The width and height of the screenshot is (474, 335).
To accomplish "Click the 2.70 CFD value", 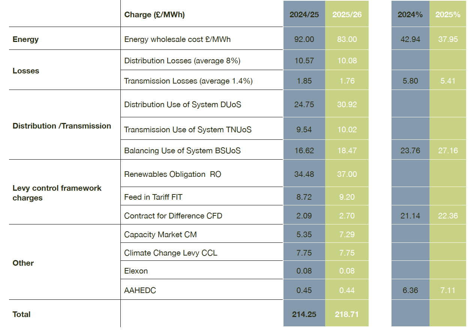I will point(347,216).
